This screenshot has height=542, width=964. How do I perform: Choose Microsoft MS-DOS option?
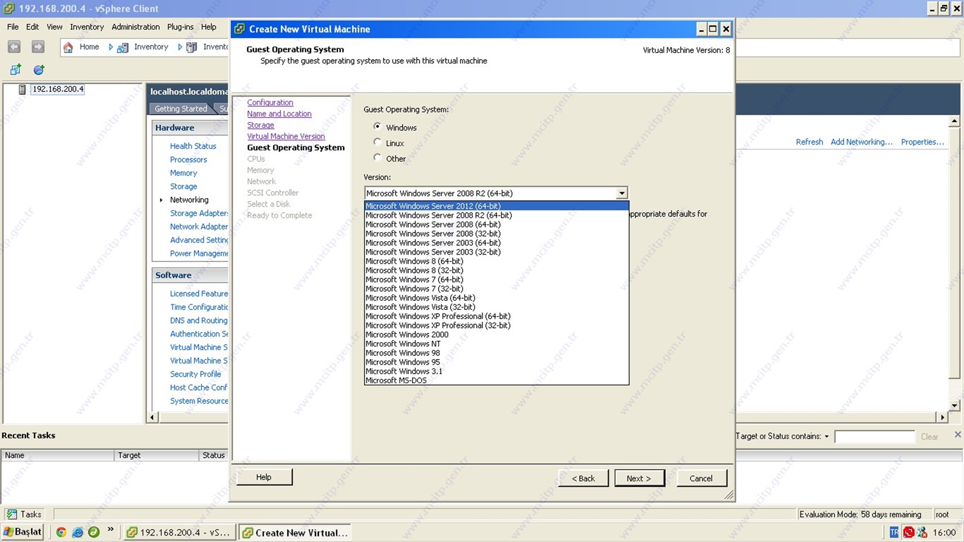496,381
